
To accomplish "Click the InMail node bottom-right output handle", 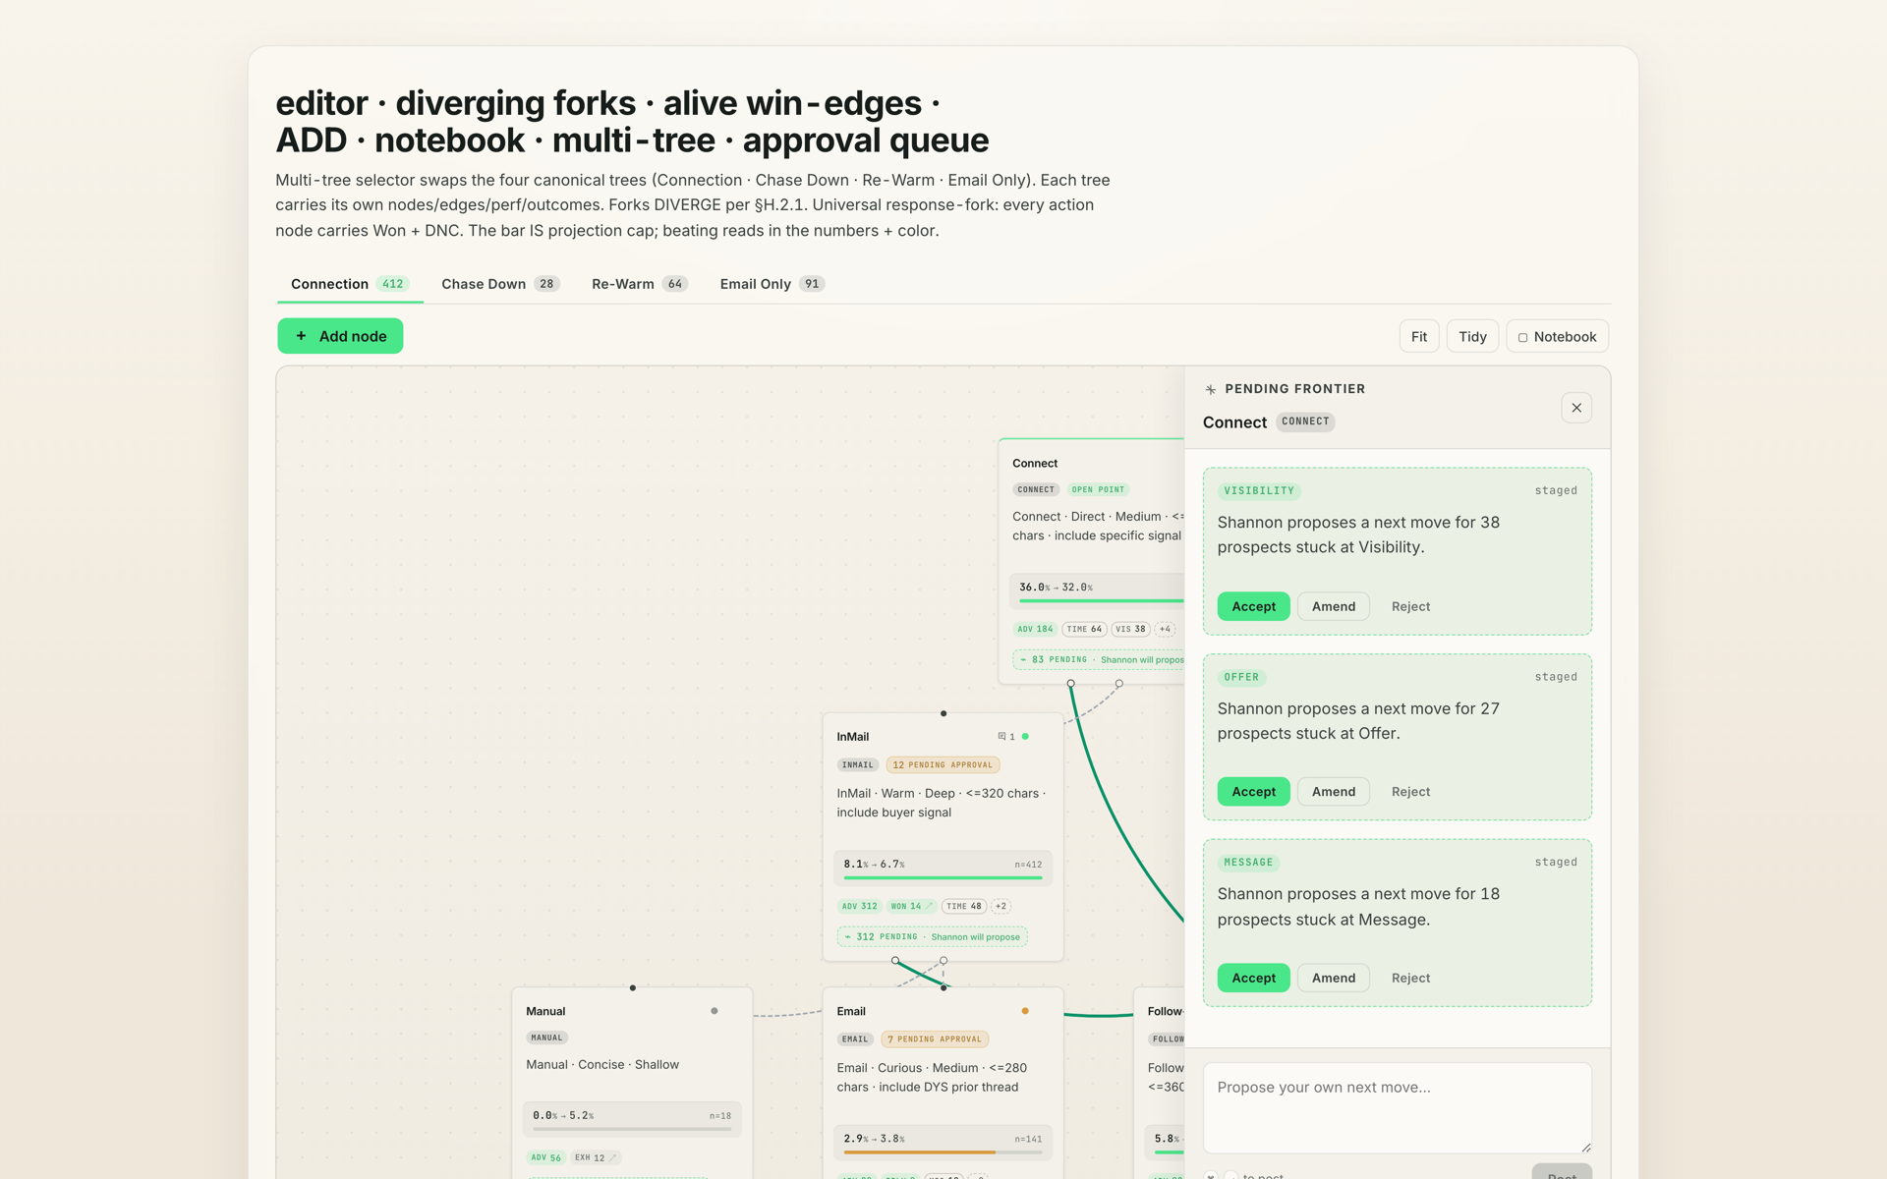I will (943, 960).
